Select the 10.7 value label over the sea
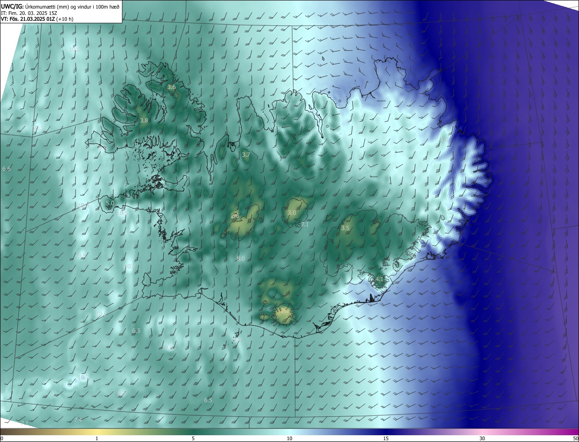579x442 pixels. [83, 377]
